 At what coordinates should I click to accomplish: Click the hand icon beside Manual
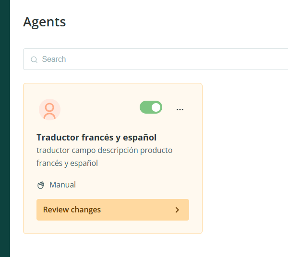click(41, 185)
